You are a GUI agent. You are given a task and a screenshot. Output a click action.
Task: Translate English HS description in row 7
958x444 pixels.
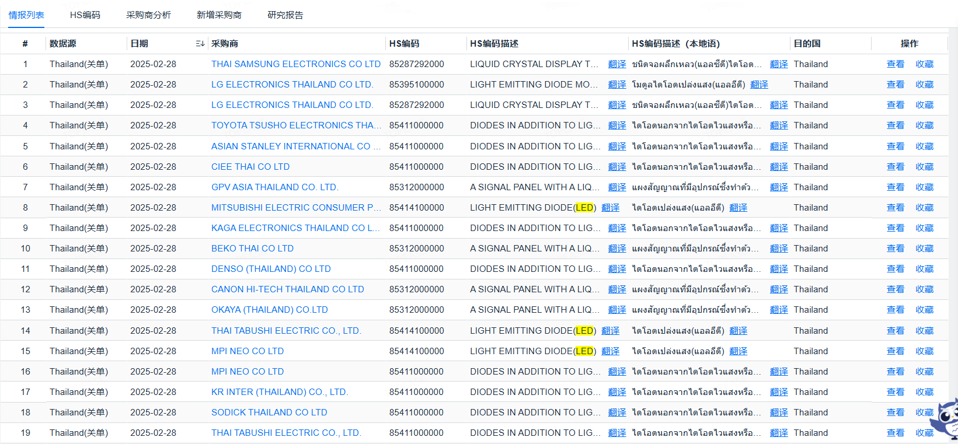616,187
